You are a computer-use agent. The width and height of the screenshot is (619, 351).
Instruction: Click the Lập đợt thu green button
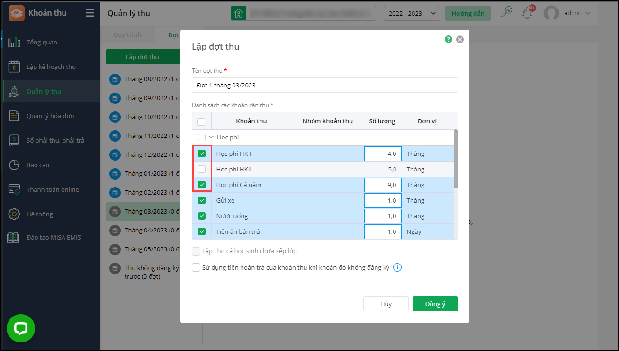[143, 57]
